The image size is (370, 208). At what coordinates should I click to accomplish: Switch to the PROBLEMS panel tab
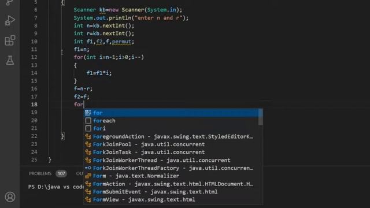tap(40, 173)
